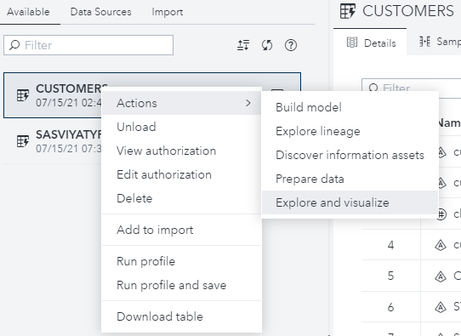Click the Filter field in the table list
Viewport: 461px width, 336px height.
(88, 45)
